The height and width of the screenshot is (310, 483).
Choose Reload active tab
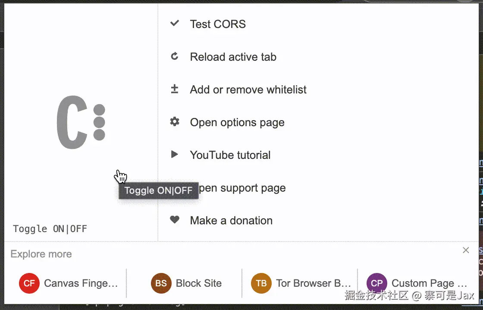click(233, 57)
